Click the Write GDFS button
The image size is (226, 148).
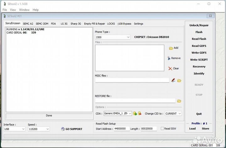[x=199, y=53]
